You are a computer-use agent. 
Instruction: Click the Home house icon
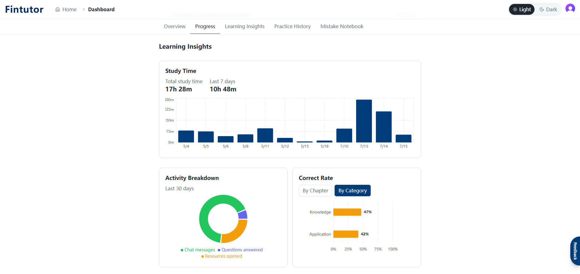(58, 9)
